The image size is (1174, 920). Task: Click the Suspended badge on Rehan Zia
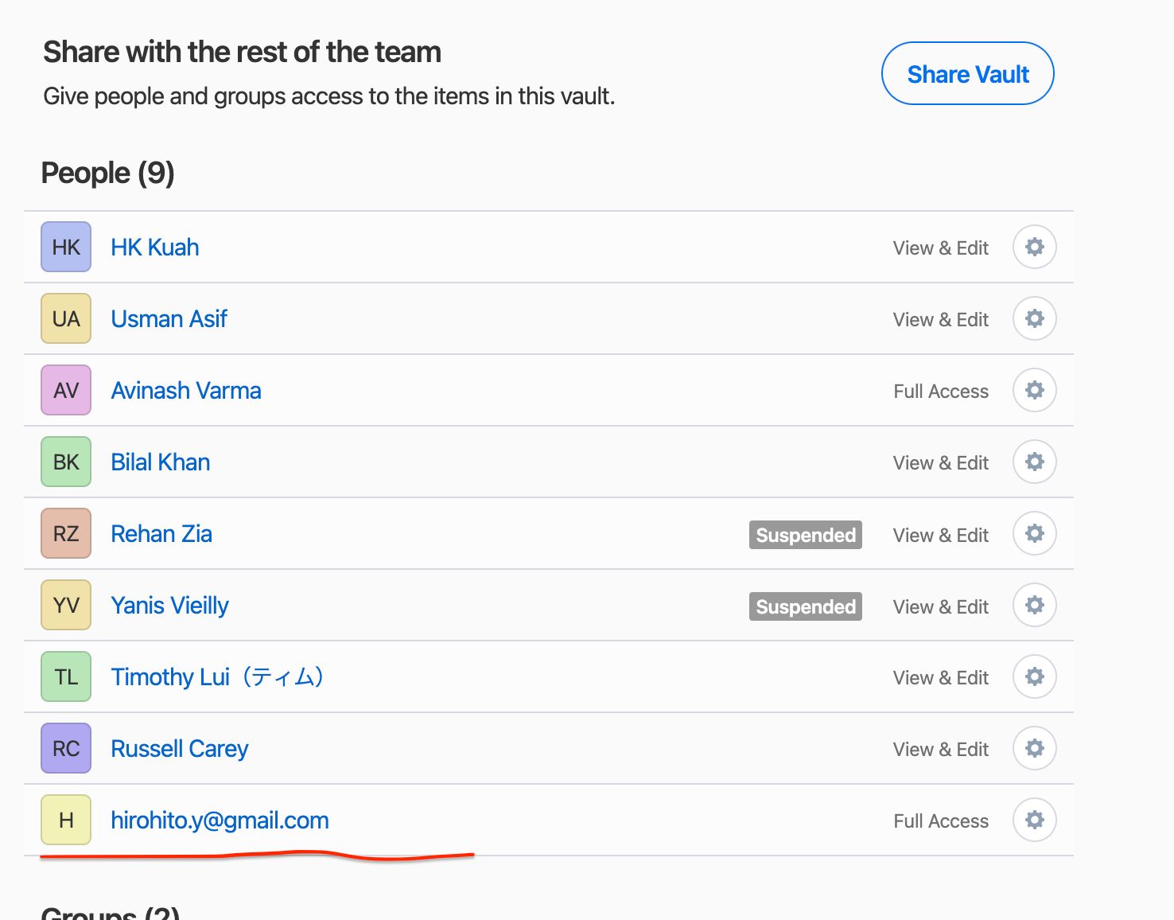[x=805, y=535]
